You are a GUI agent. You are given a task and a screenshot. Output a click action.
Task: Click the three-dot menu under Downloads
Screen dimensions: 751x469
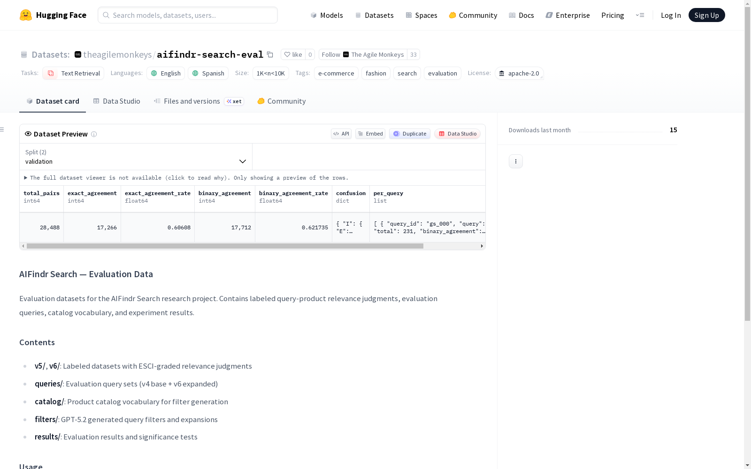click(x=515, y=161)
